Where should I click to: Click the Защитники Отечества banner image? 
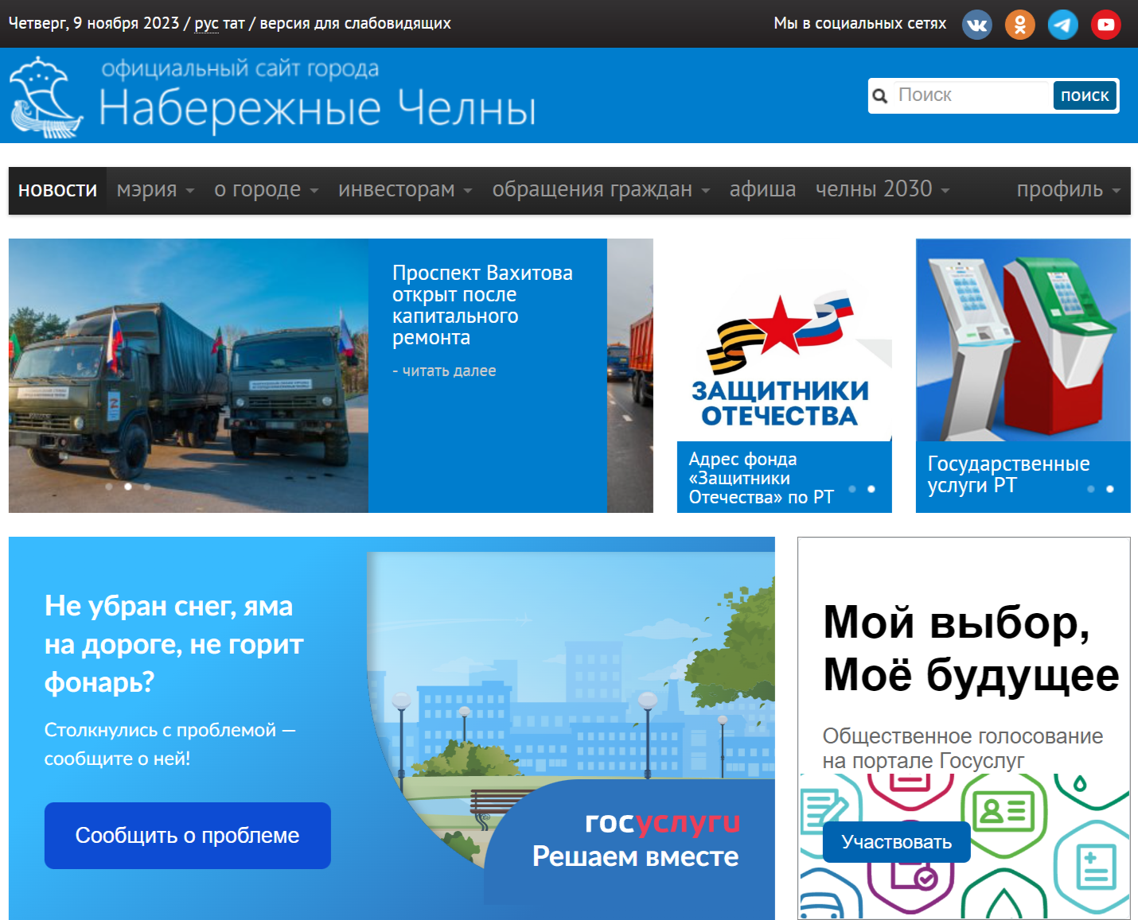tap(784, 340)
